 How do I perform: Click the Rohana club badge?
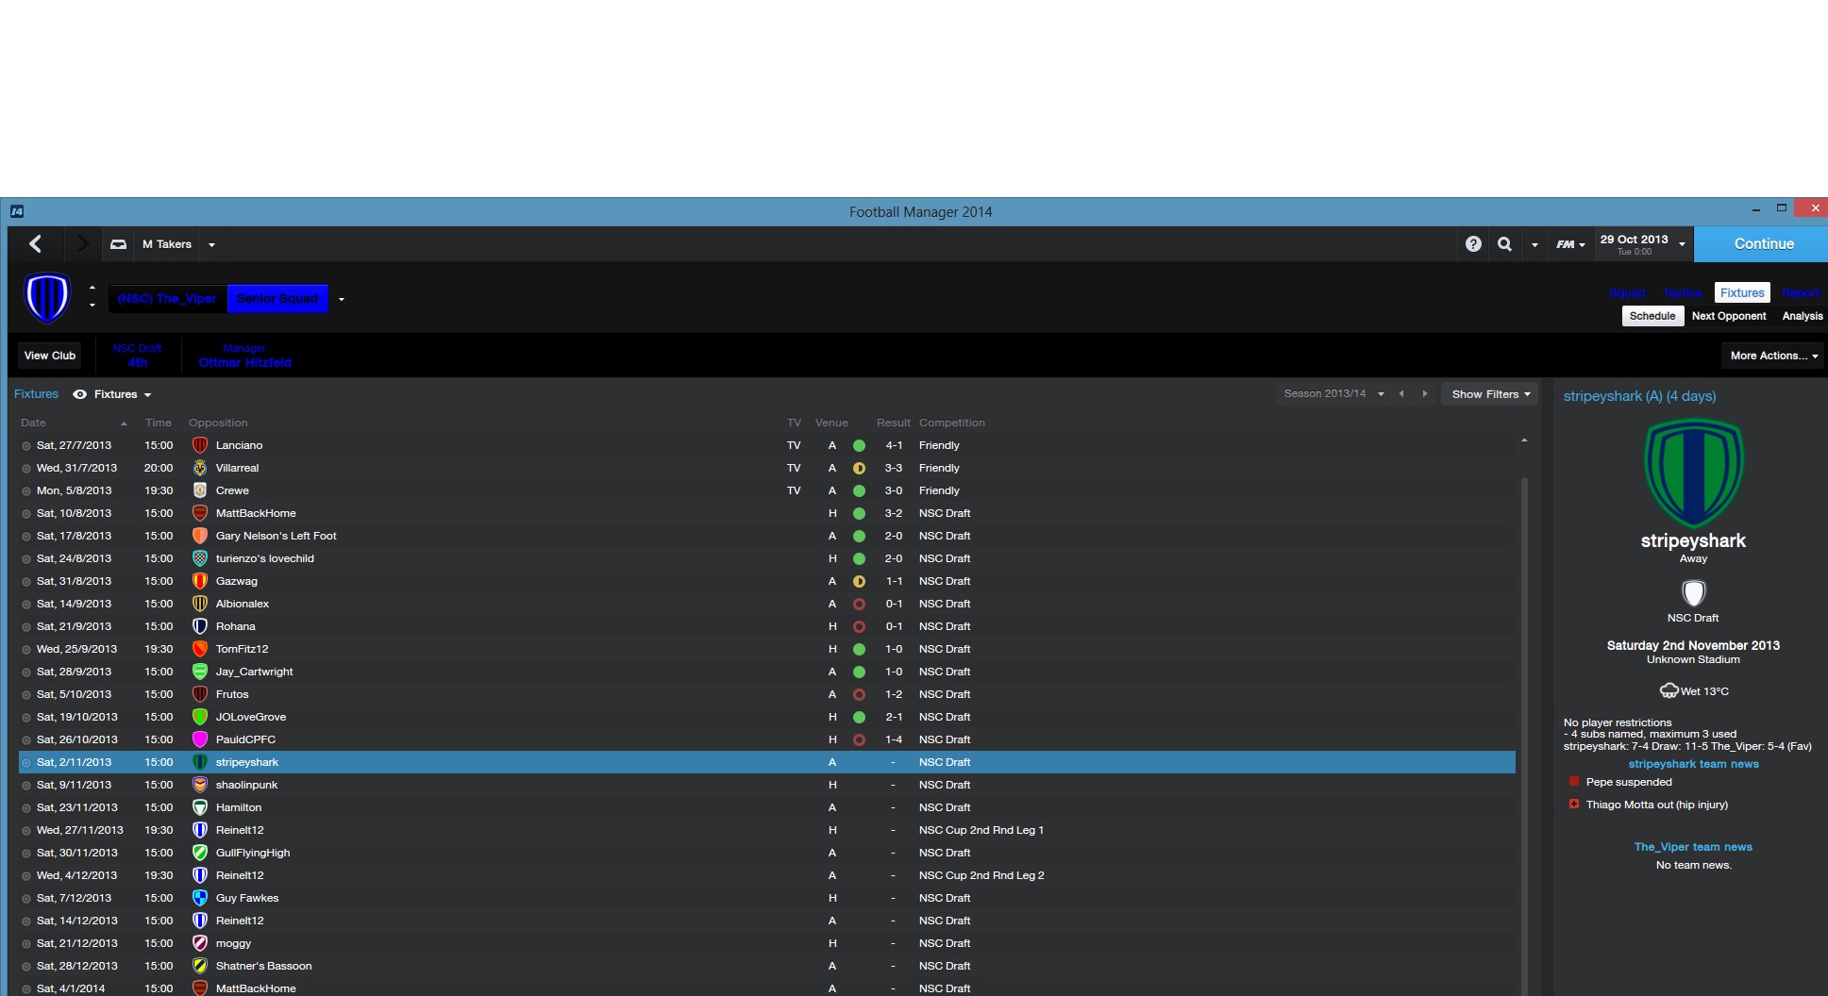coord(200,626)
